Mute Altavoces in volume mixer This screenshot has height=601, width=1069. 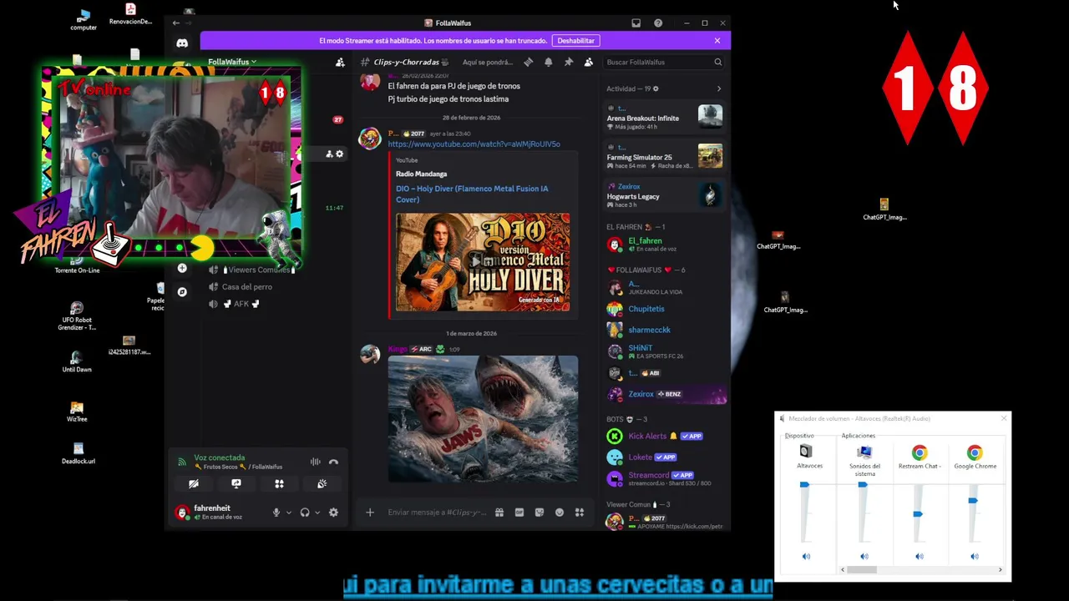[x=806, y=556]
